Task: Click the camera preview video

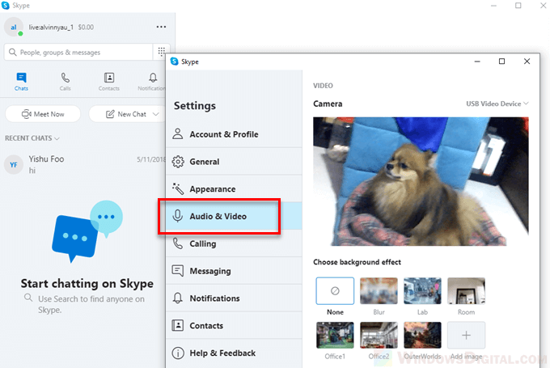Action: 421,181
